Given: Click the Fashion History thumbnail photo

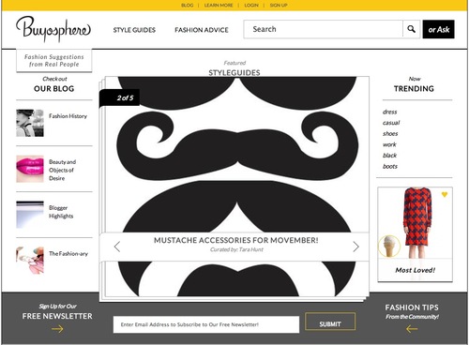Looking at the screenshot, I should pyautogui.click(x=30, y=123).
